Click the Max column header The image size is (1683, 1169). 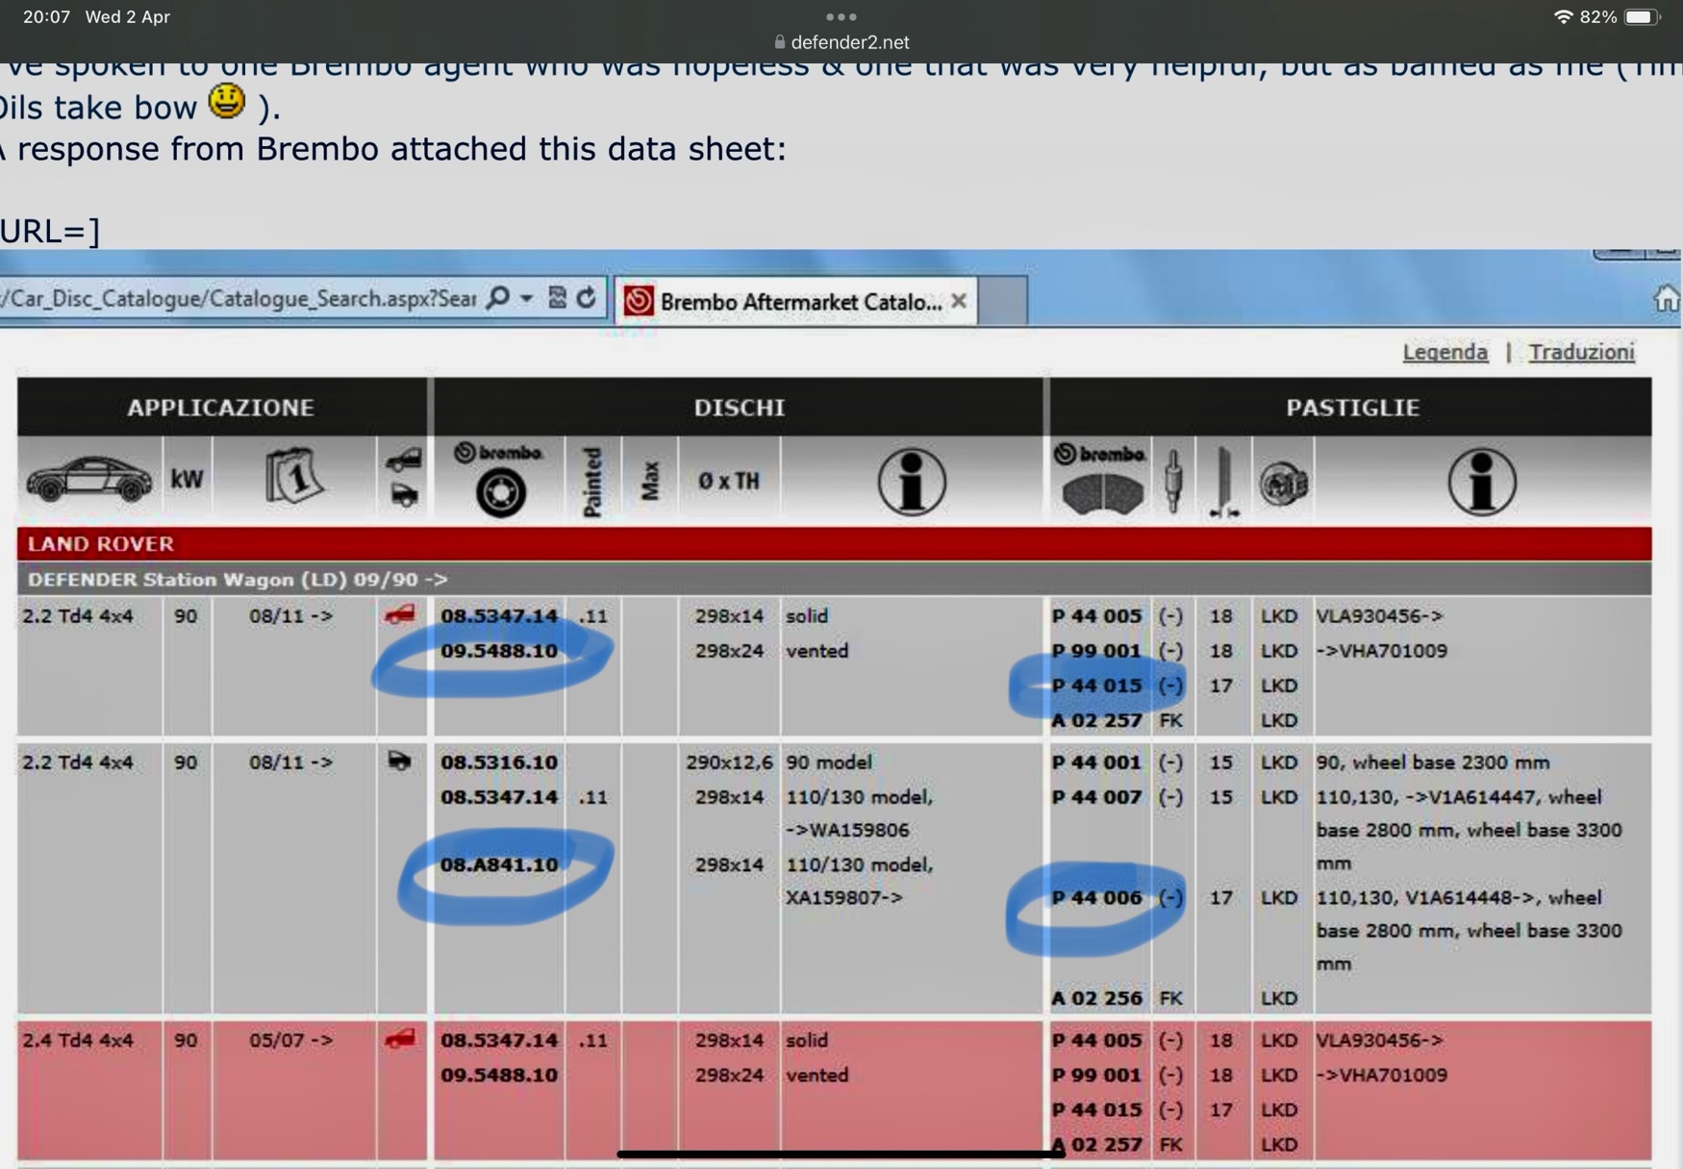coord(650,481)
